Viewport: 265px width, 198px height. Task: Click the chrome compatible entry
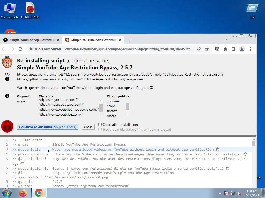click(x=113, y=101)
